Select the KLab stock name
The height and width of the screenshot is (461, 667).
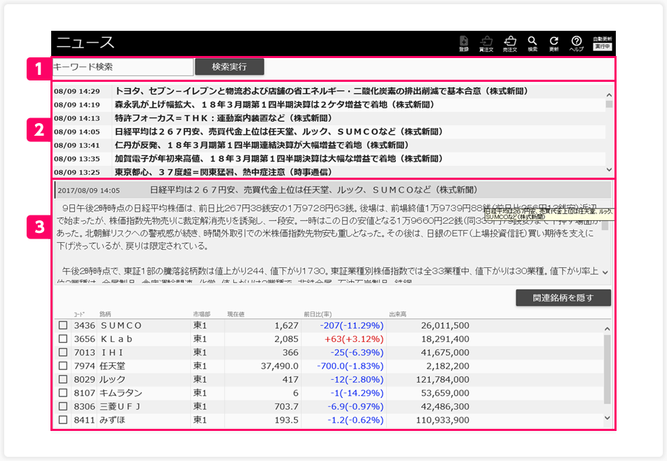pyautogui.click(x=116, y=339)
